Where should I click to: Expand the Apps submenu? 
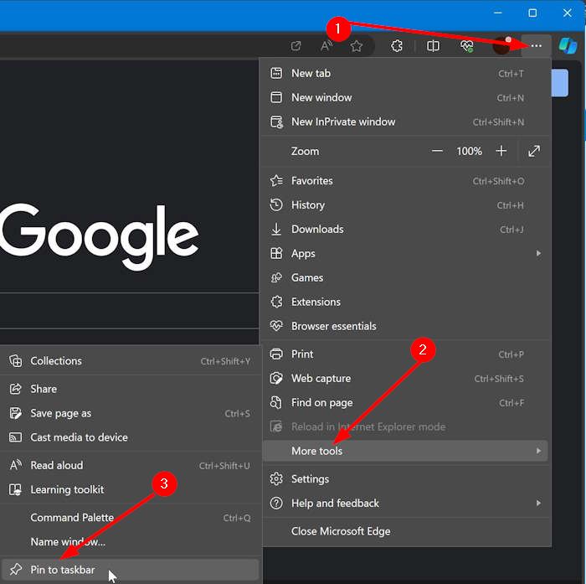(405, 253)
